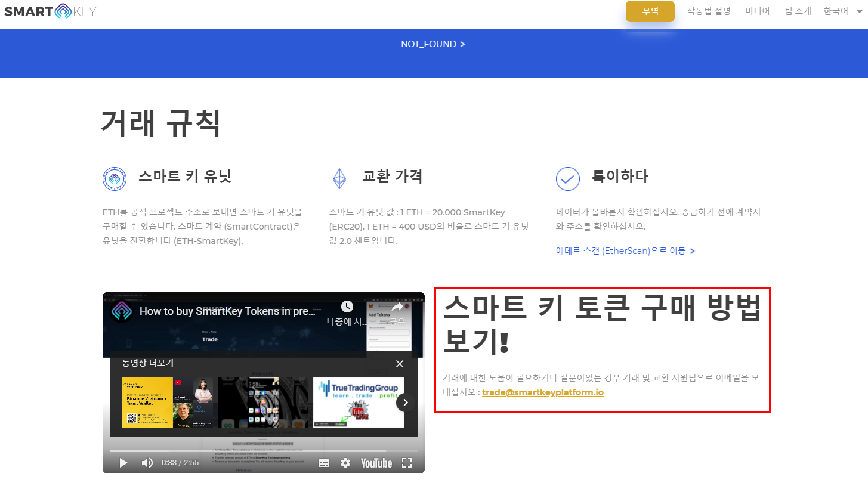Click the 거래 규칙 heading
The image size is (868, 489).
tap(161, 123)
